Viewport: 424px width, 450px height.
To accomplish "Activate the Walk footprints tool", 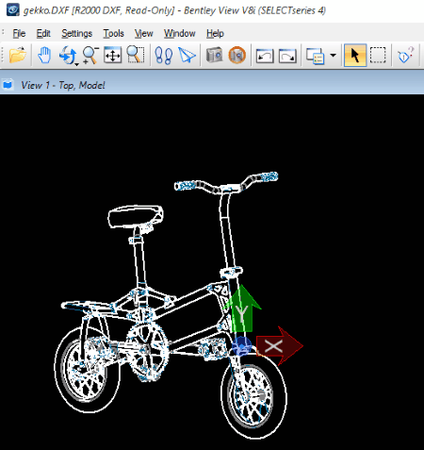I will coord(164,56).
